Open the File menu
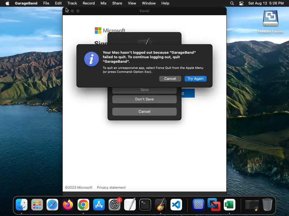 (x=46, y=3)
